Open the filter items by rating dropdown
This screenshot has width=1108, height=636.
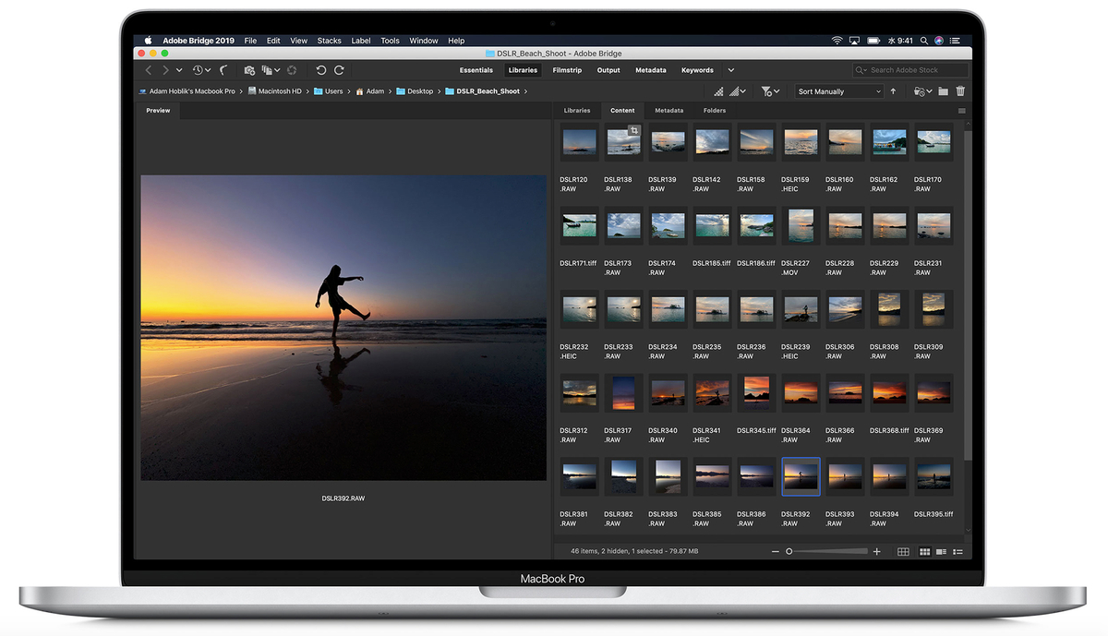(x=770, y=91)
